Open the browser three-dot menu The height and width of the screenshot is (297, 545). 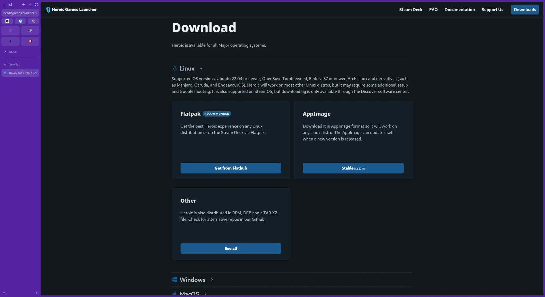tap(4, 5)
